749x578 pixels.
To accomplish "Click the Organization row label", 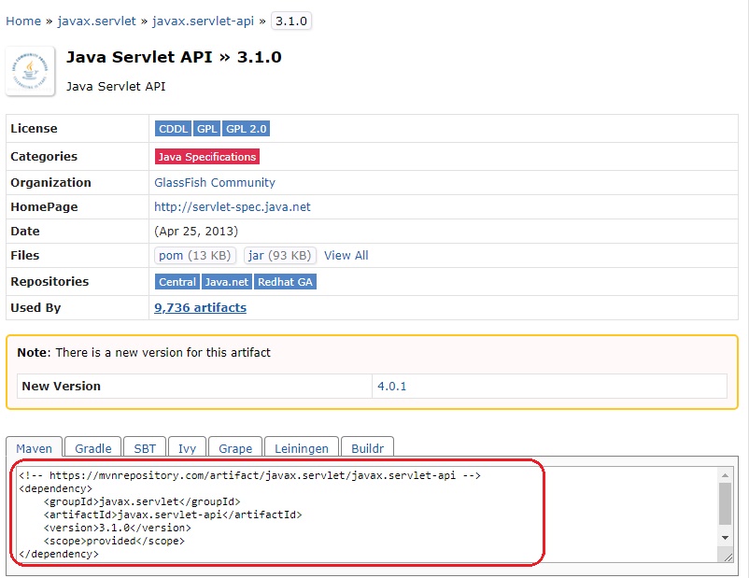I will click(x=50, y=182).
